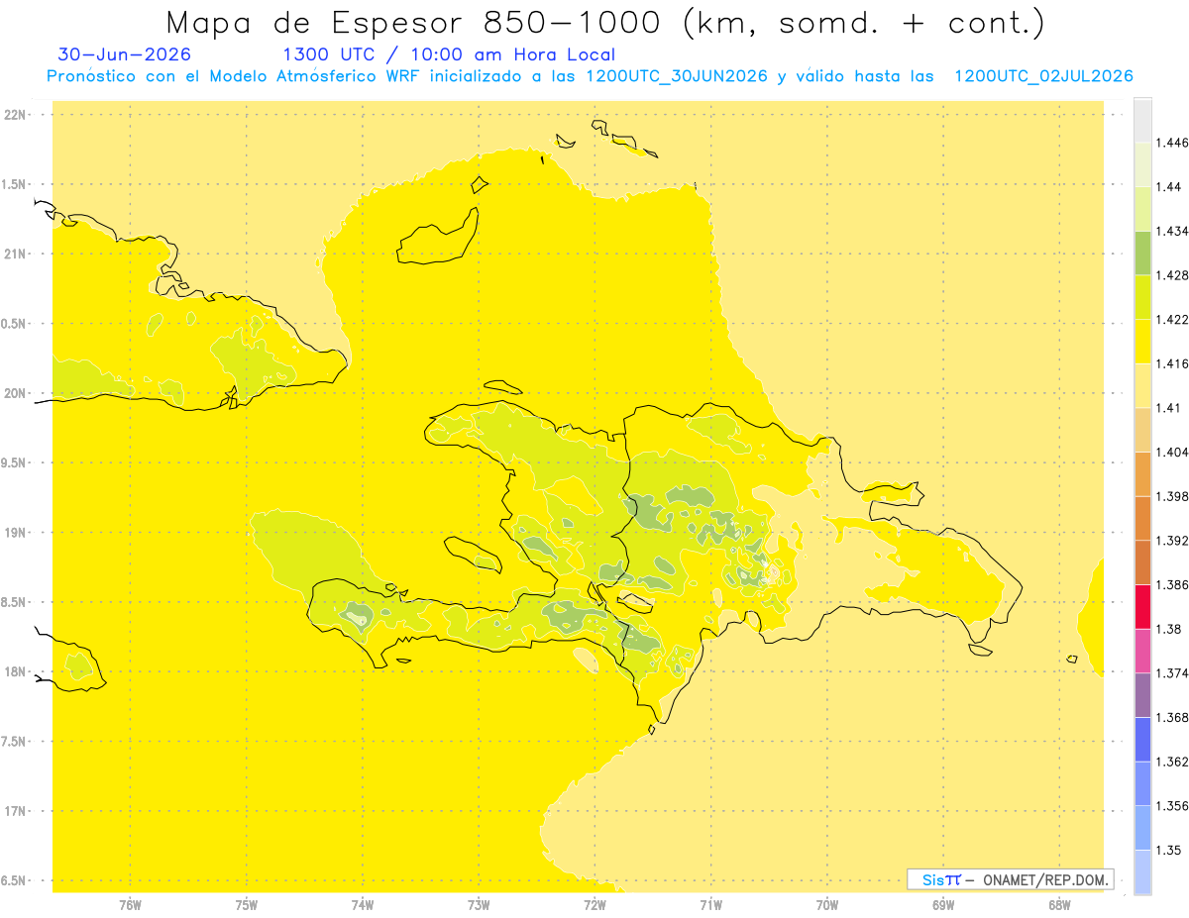Pick the bright yellow 1.416–1.422 legend swatch
This screenshot has height=918, width=1189.
[x=1142, y=342]
